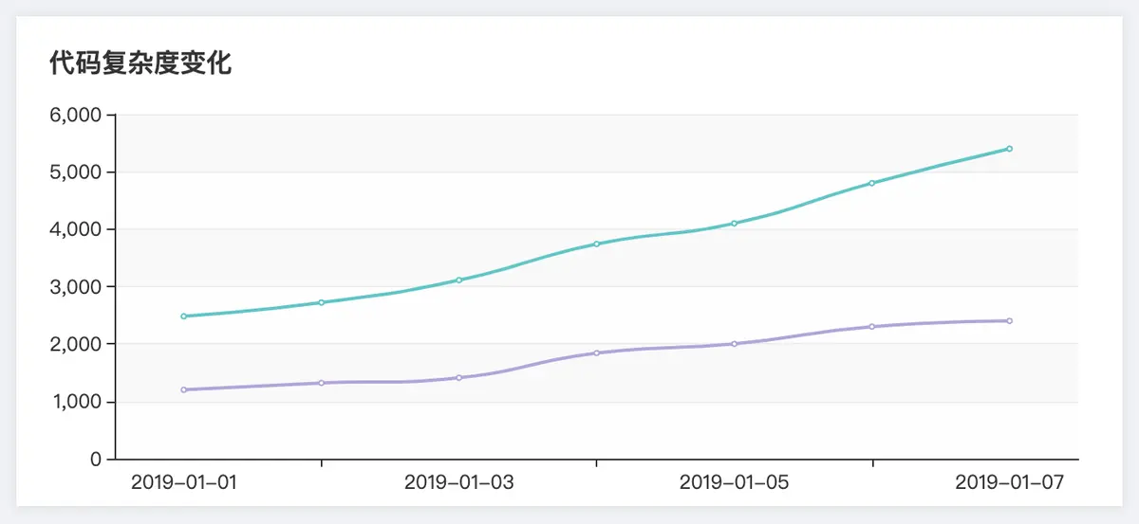The height and width of the screenshot is (524, 1139).
Task: Select the purple line's point at 2019-01-07
Action: pos(1009,321)
